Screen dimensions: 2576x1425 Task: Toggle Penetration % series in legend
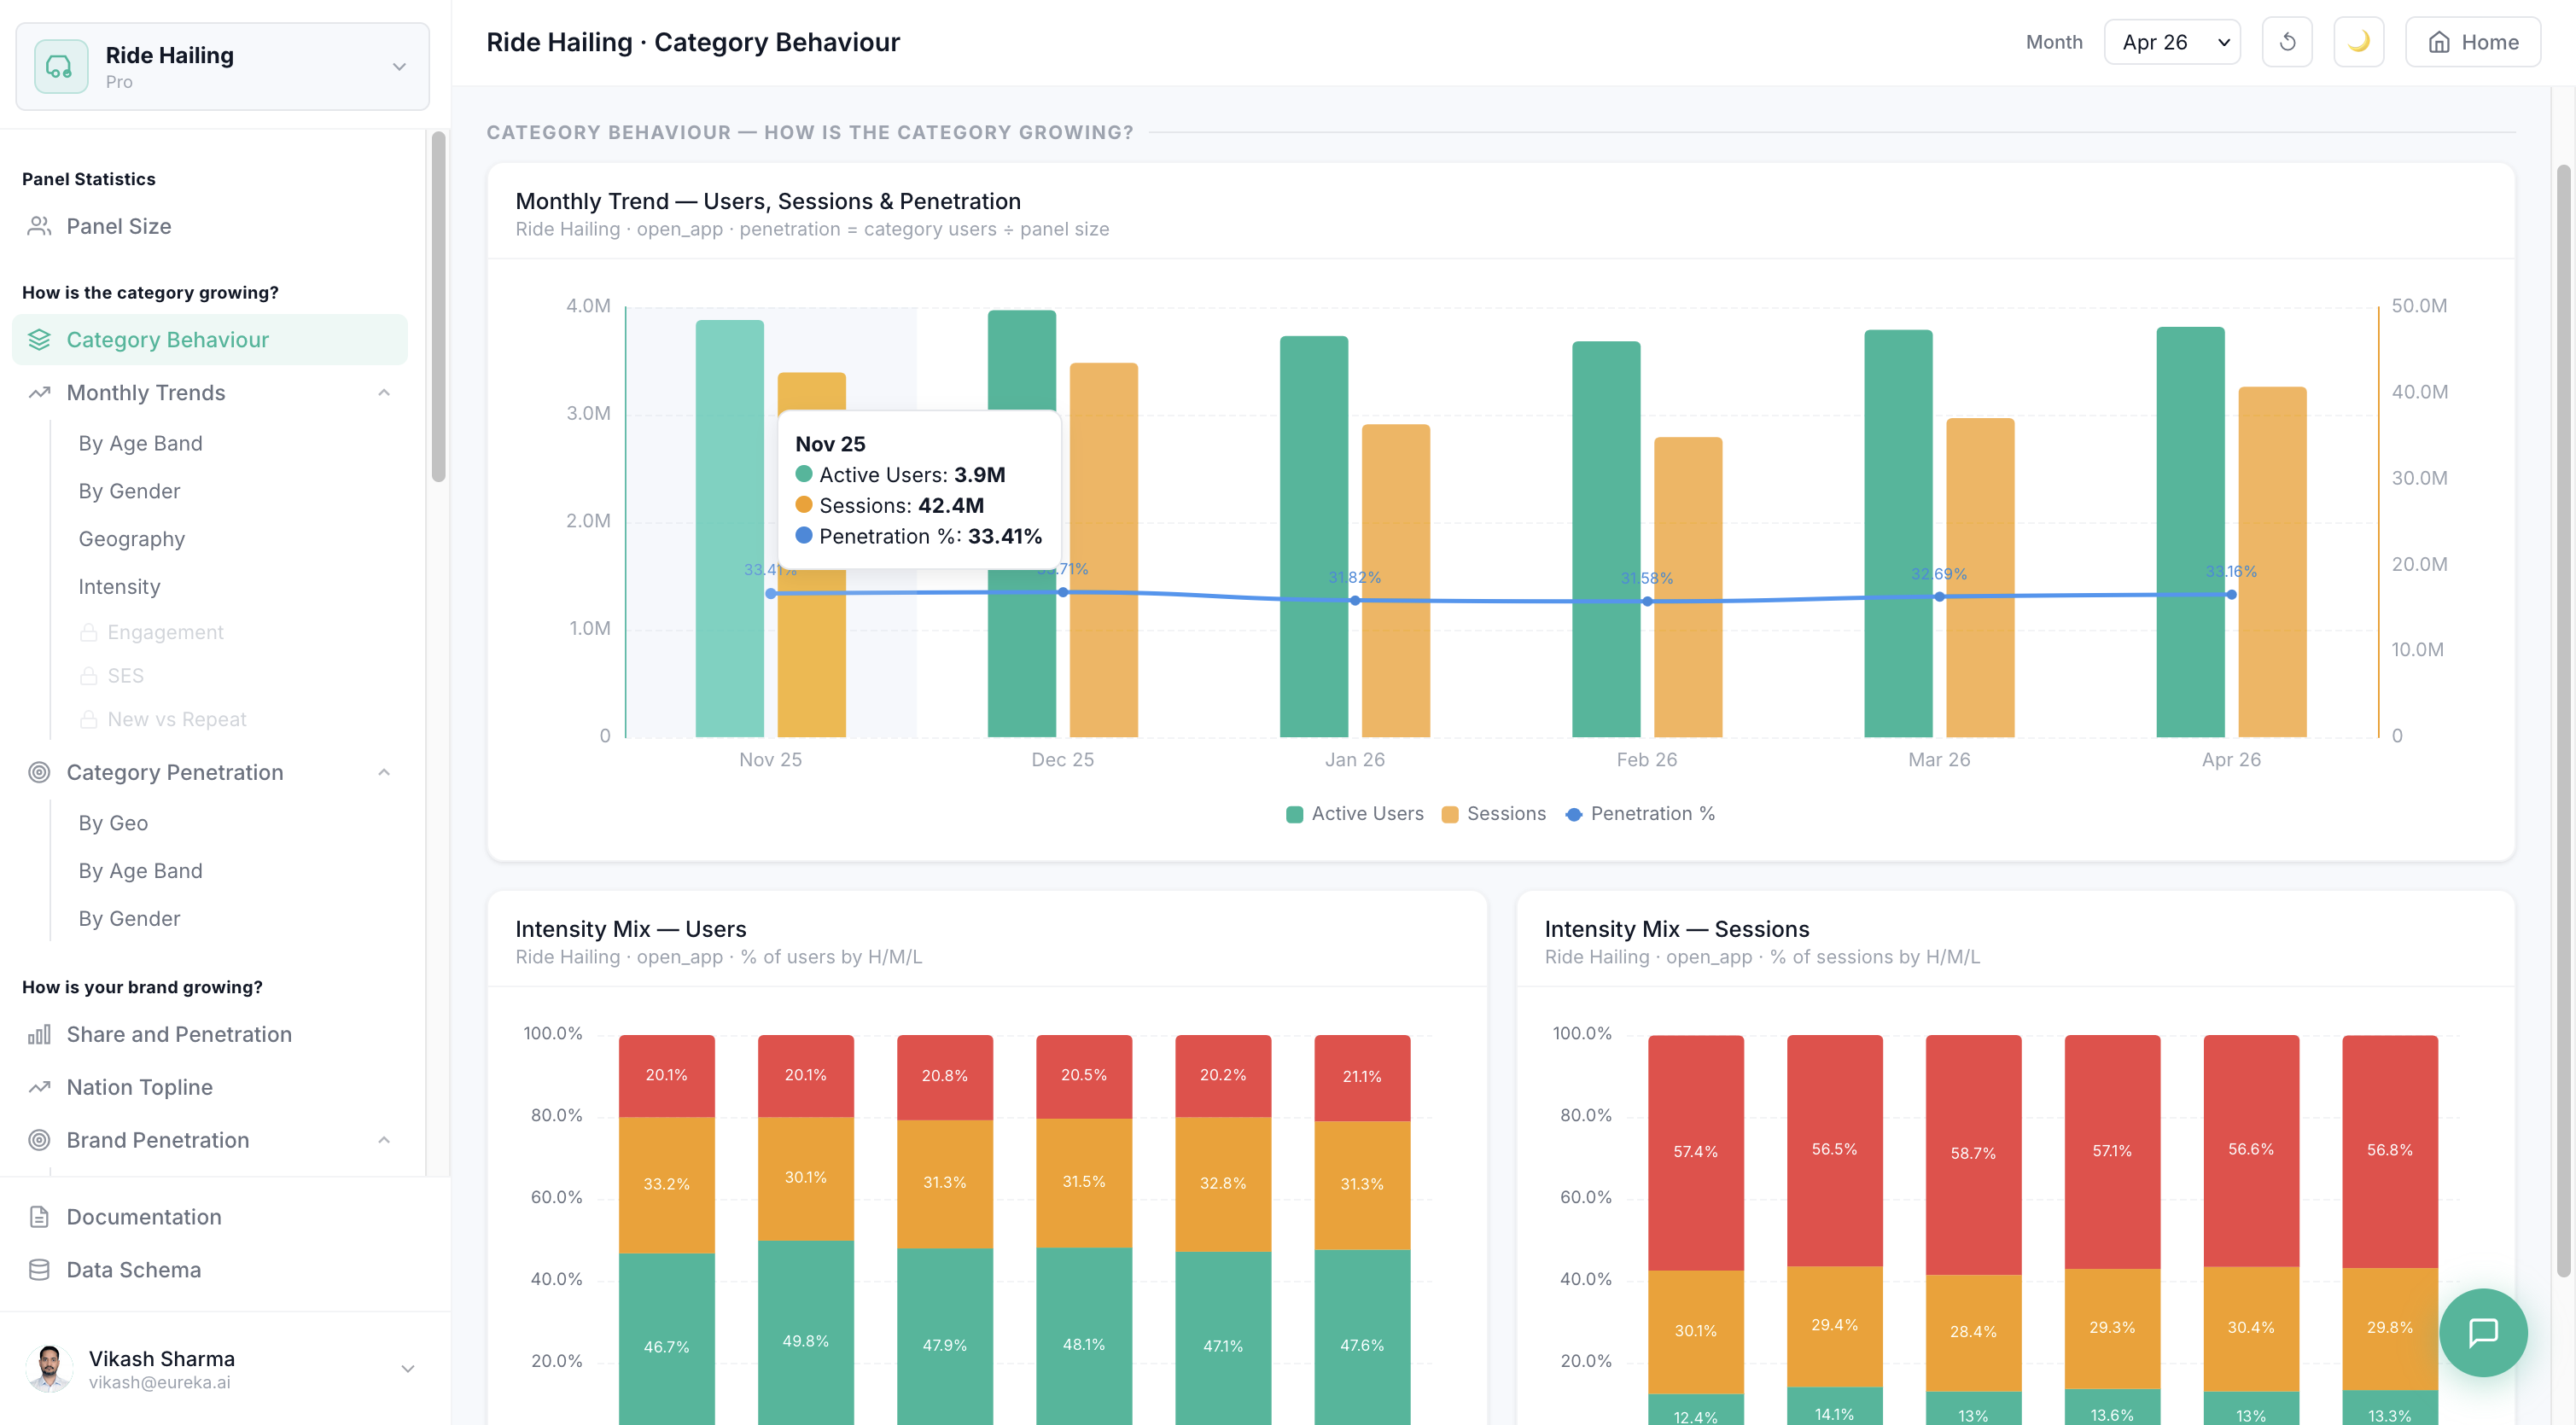[1640, 814]
